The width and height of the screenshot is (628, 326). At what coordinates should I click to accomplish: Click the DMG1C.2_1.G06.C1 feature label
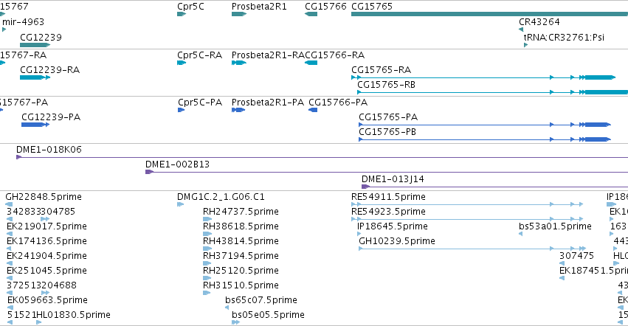point(221,197)
